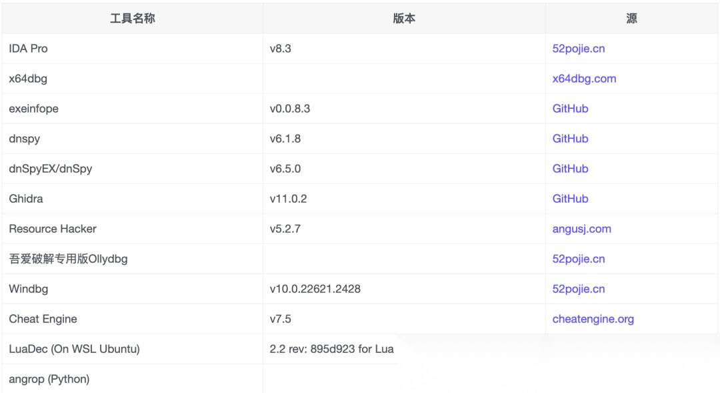This screenshot has height=393, width=720.
Task: Open the GitHub link for dnSpyEX/dnSpy
Action: (570, 169)
